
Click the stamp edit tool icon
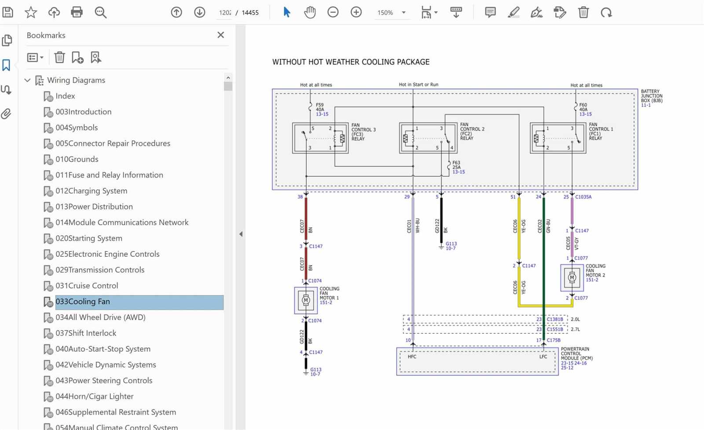coord(560,12)
